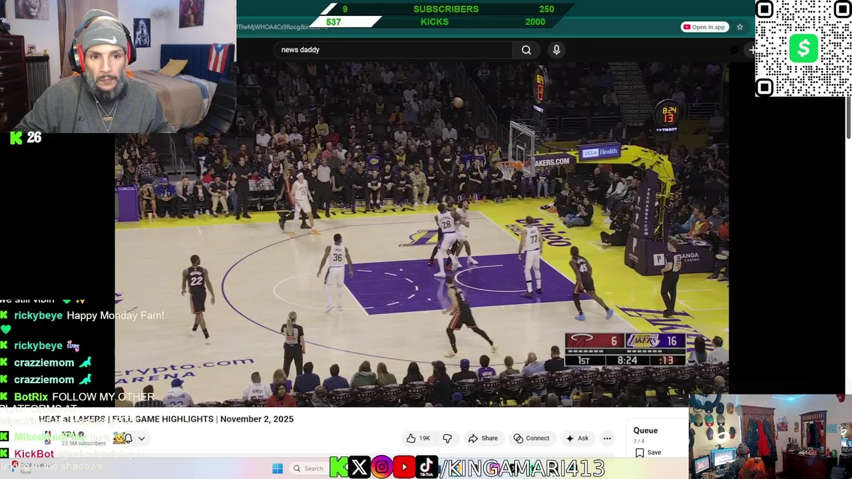
Task: Click the YouTube search magnifier button
Action: pyautogui.click(x=526, y=50)
